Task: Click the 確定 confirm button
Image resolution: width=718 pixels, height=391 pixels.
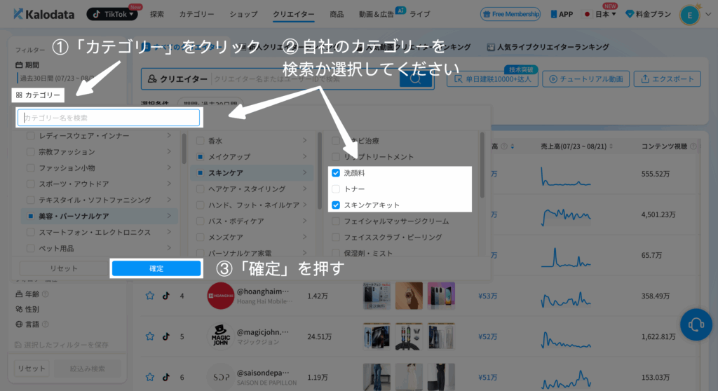Action: coord(156,268)
